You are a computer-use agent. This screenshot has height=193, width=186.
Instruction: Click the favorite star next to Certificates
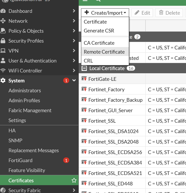[x=74, y=180]
